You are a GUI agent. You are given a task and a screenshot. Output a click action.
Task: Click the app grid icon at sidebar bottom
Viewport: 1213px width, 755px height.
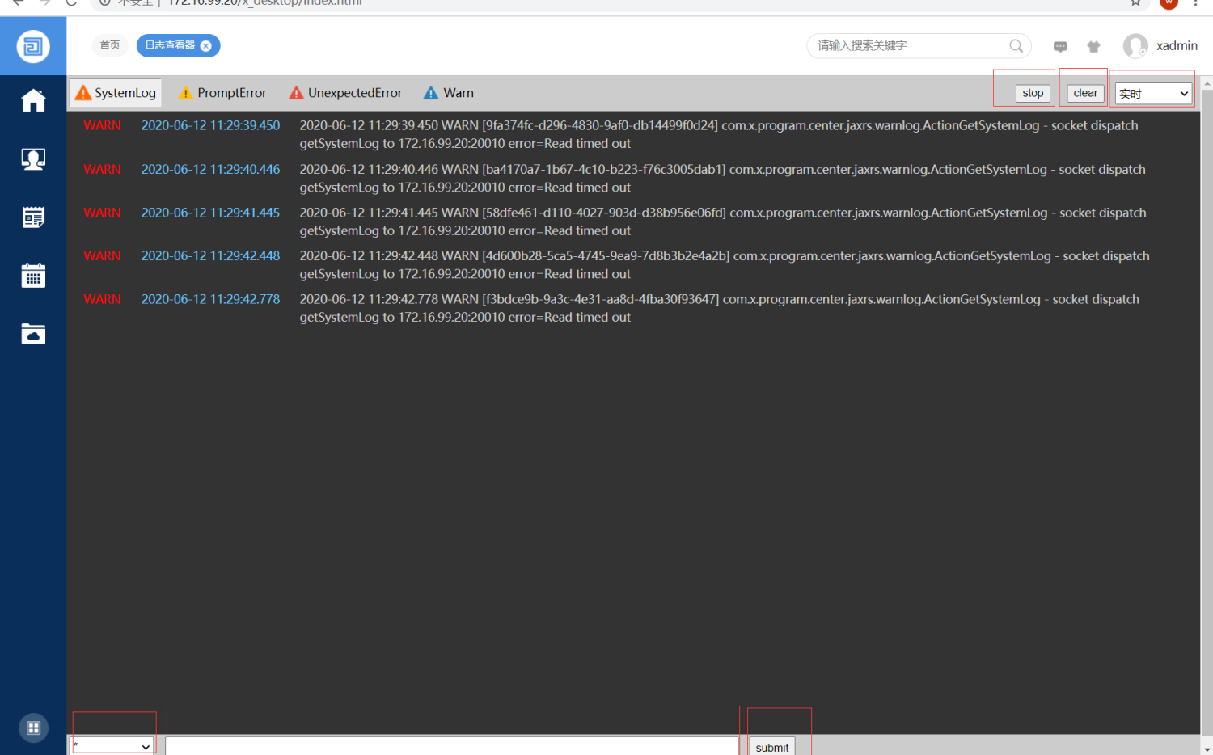(33, 728)
